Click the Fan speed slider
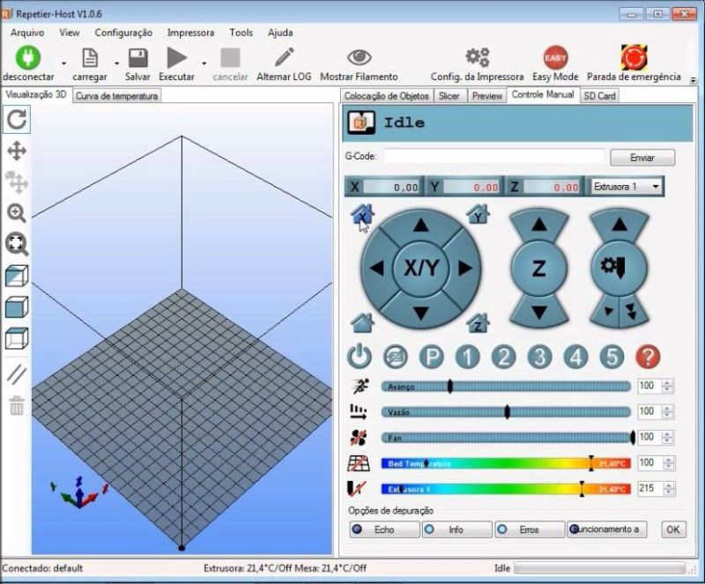The height and width of the screenshot is (584, 705). [507, 437]
